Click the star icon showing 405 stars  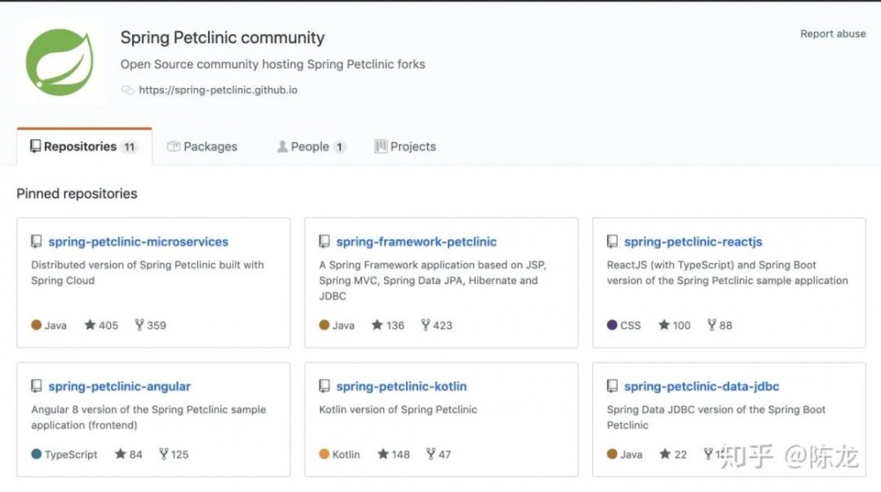[90, 326]
